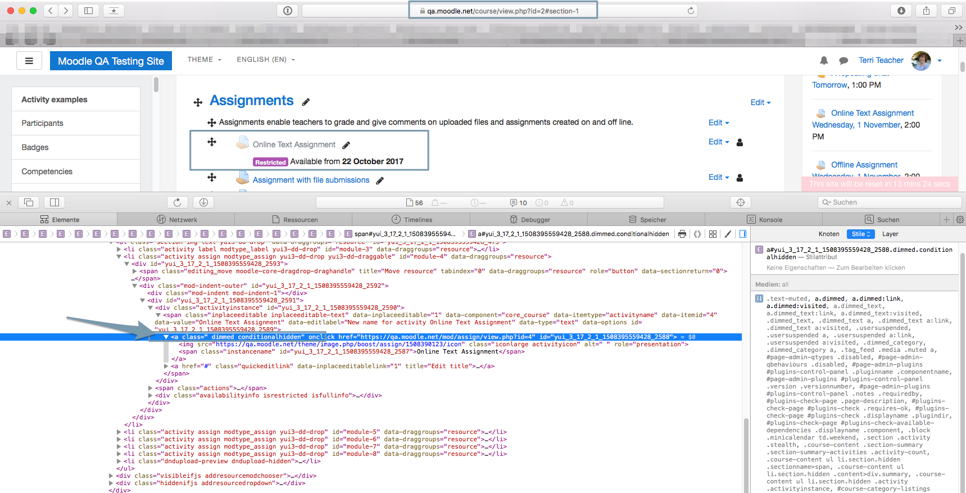Close the Web Inspector with the X

click(x=9, y=203)
